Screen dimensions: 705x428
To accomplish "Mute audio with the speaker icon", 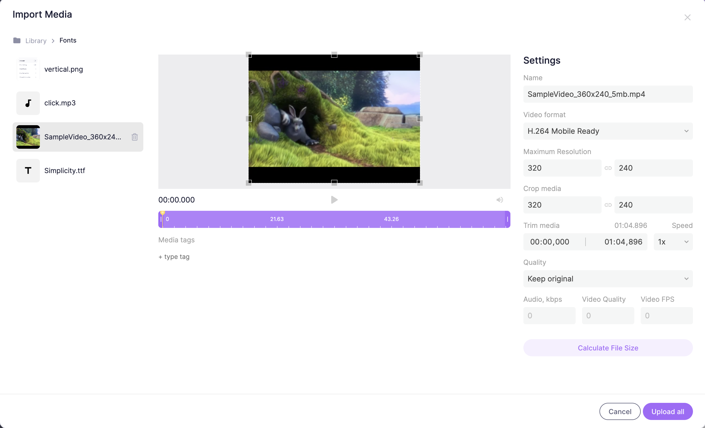I will coord(500,200).
